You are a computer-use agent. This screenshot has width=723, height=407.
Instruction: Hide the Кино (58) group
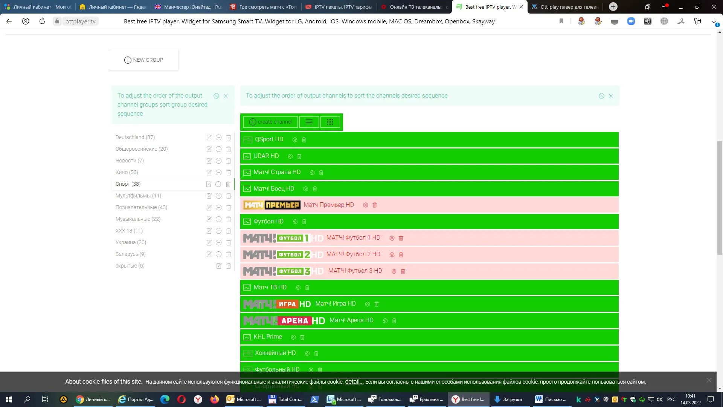(218, 173)
